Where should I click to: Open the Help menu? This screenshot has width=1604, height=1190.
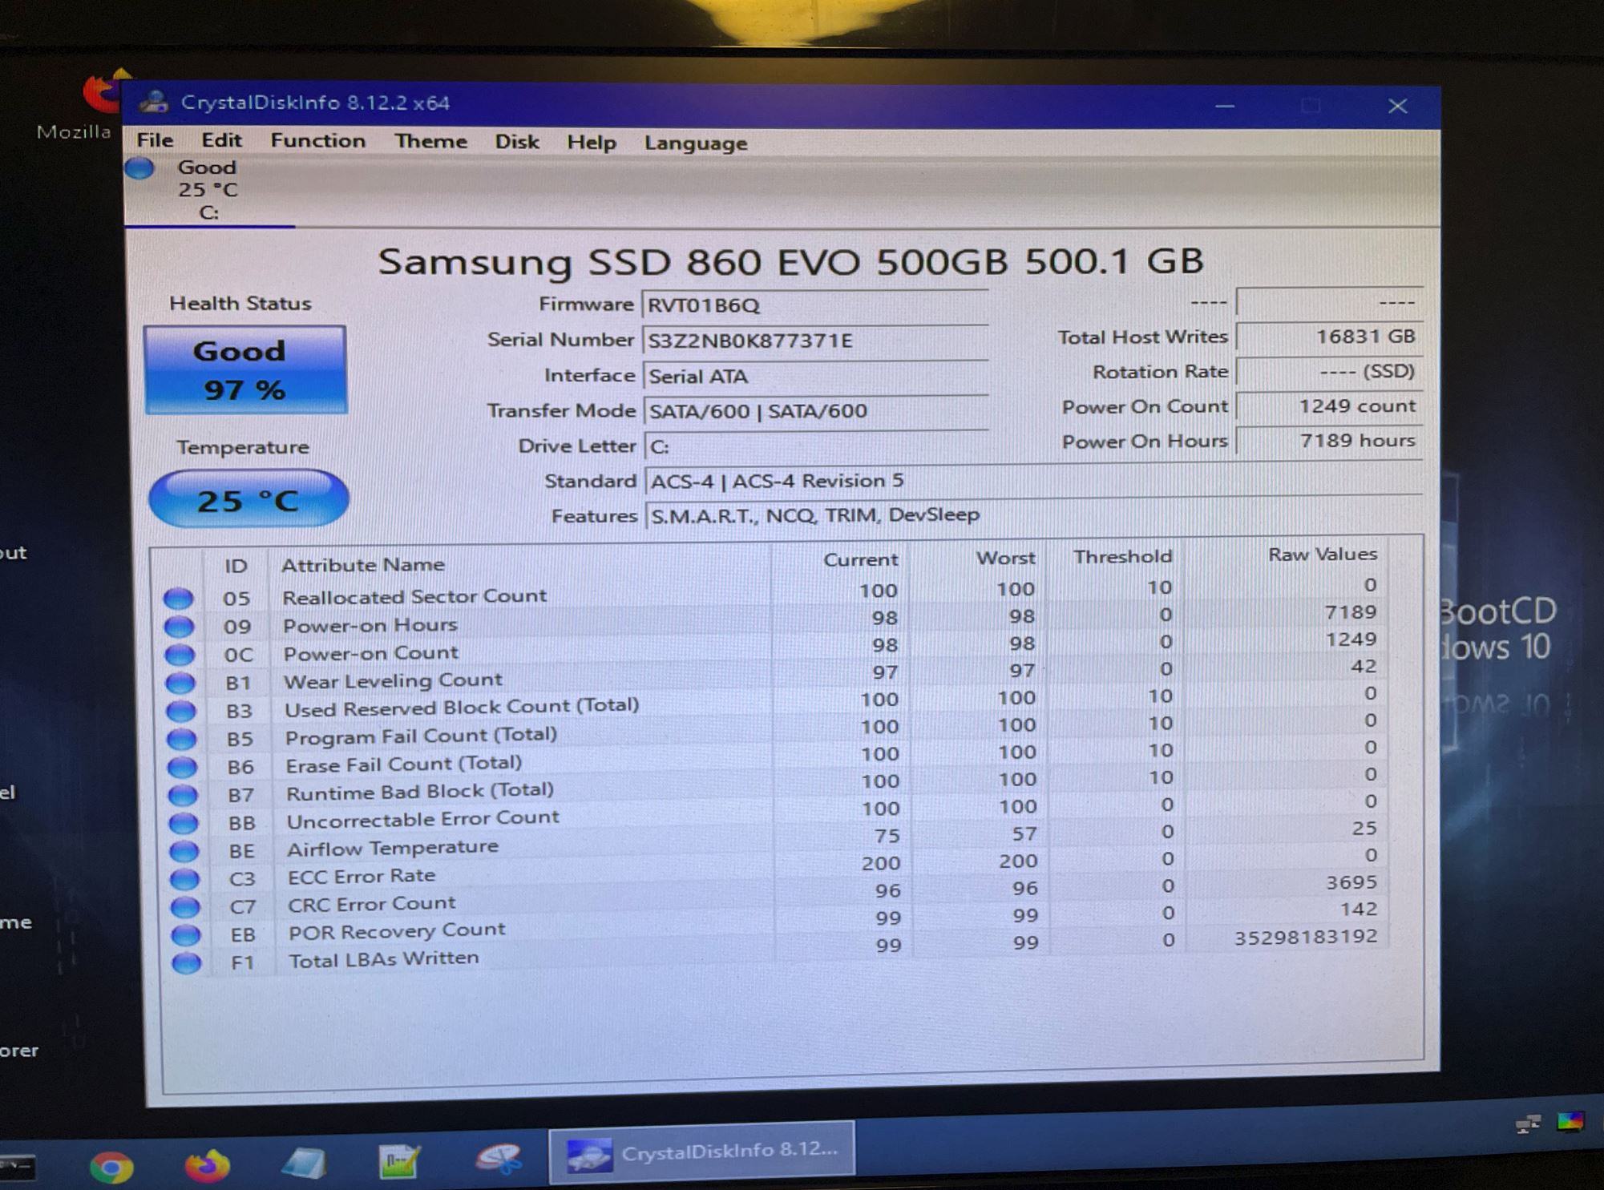click(592, 143)
